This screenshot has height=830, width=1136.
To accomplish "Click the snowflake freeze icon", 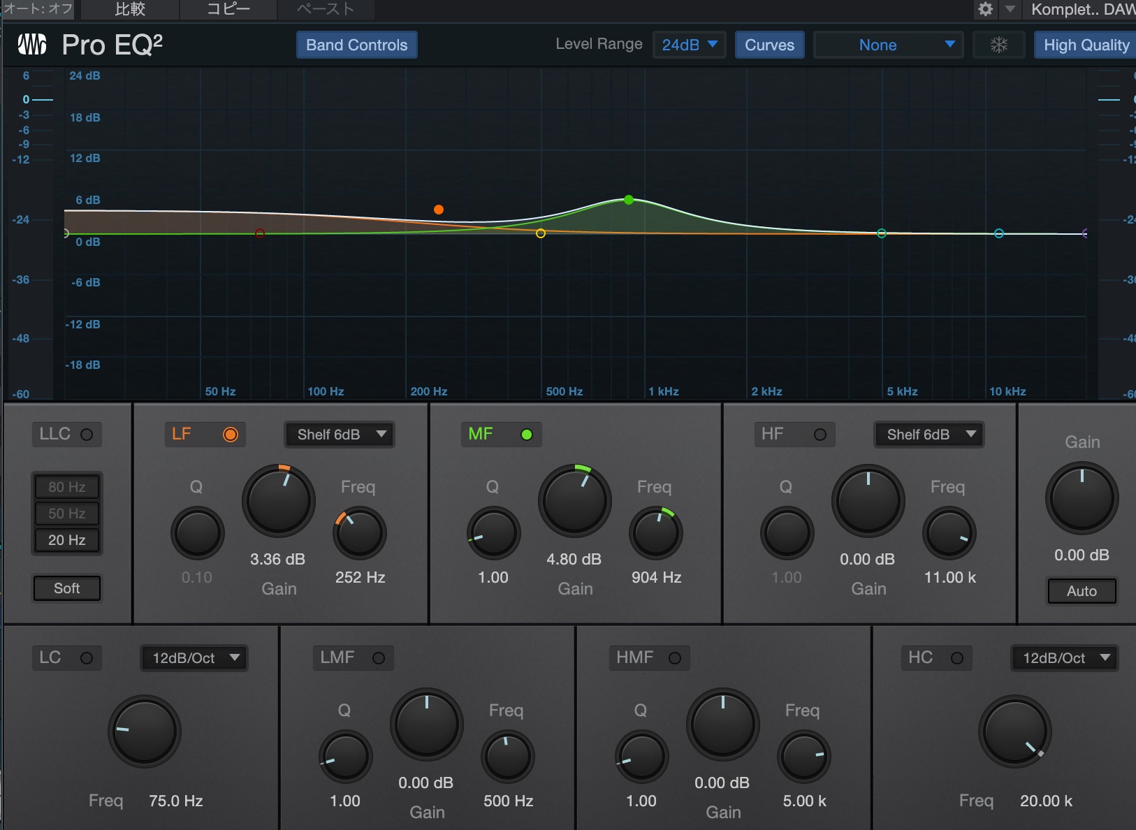I will click(x=999, y=45).
